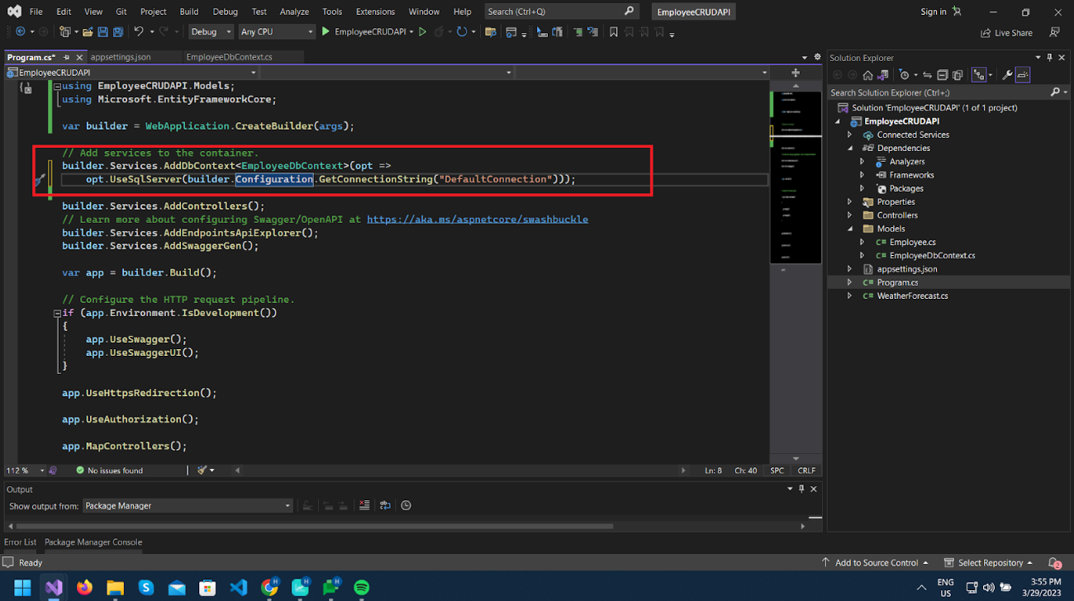Click Show All Files icon
The width and height of the screenshot is (1074, 601).
point(958,75)
